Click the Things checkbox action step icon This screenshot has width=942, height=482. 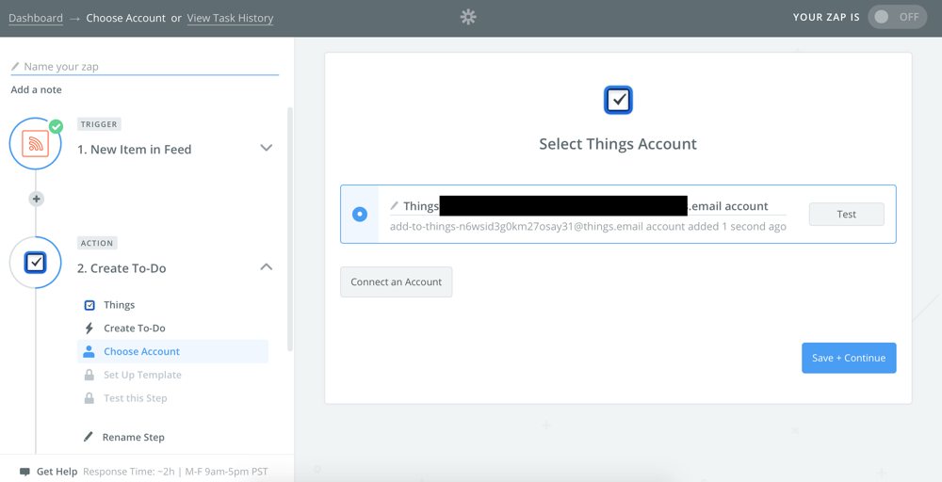coord(36,263)
